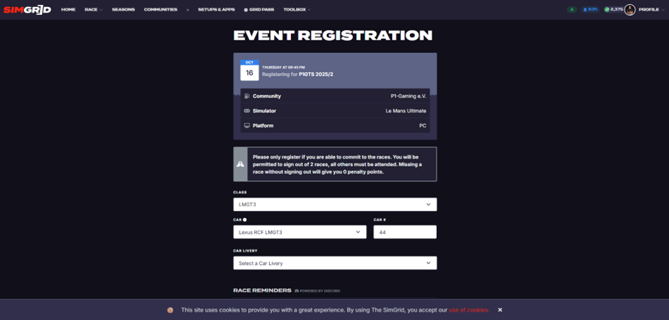The height and width of the screenshot is (320, 669).
Task: Follow the 'use of cookies' link
Action: (469, 310)
